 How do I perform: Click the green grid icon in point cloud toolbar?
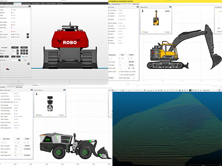click(x=190, y=90)
